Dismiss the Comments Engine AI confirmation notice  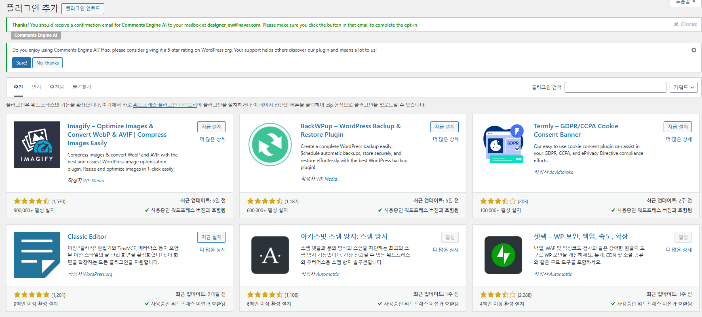click(x=685, y=24)
